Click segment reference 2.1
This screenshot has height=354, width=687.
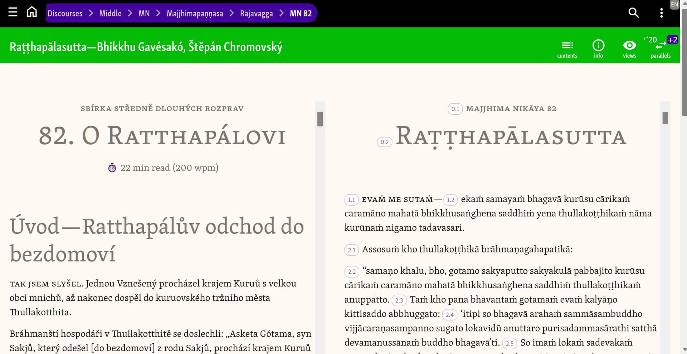coord(352,250)
